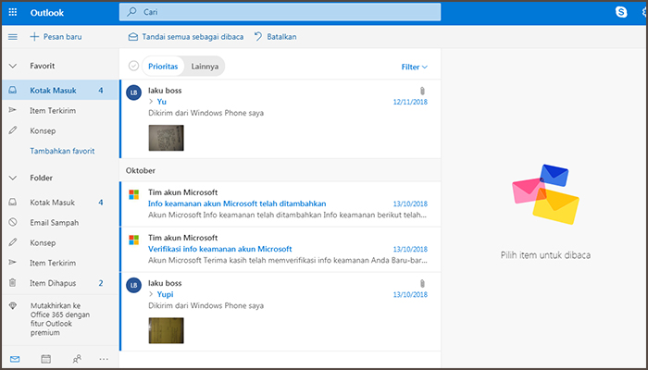Expand the Yu conversation thread chevron
The image size is (648, 370).
click(x=151, y=102)
